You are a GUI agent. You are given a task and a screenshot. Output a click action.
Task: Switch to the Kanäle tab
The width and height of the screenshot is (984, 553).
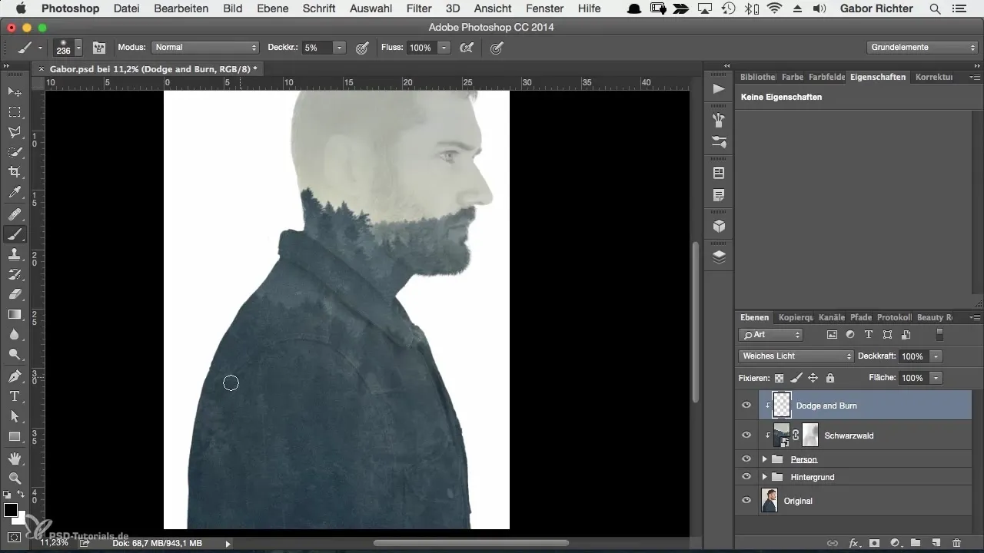pyautogui.click(x=832, y=317)
